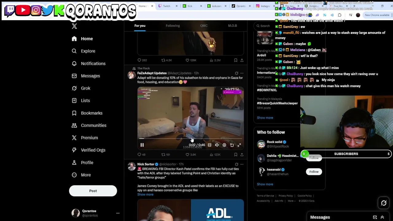Unmute the video player sound

click(217, 145)
